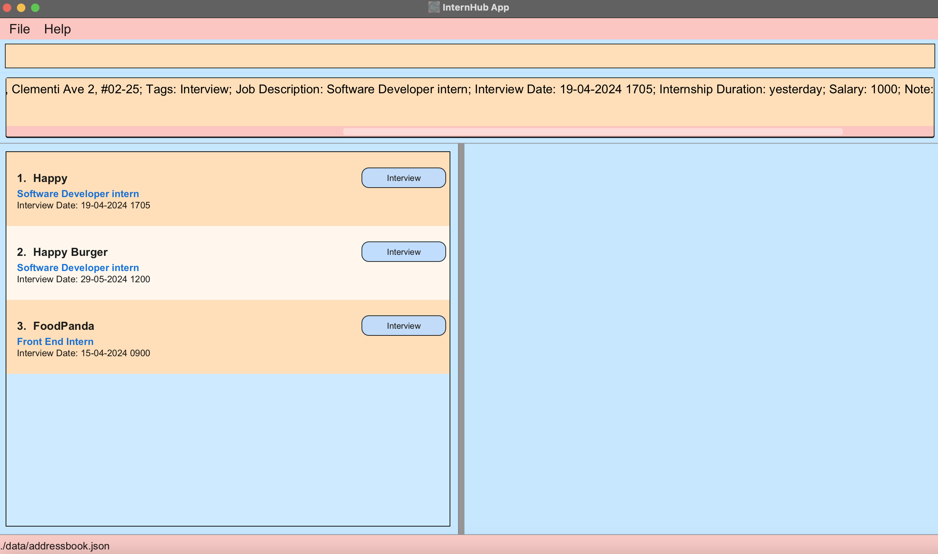Click the vertical split pane divider
This screenshot has width=938, height=554.
click(x=461, y=339)
